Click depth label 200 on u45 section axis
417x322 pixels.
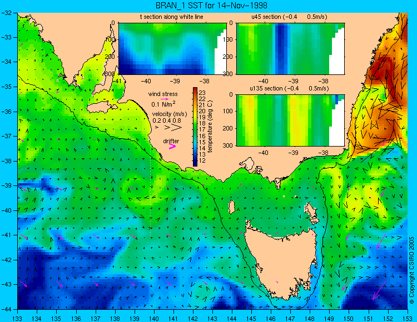229,57
